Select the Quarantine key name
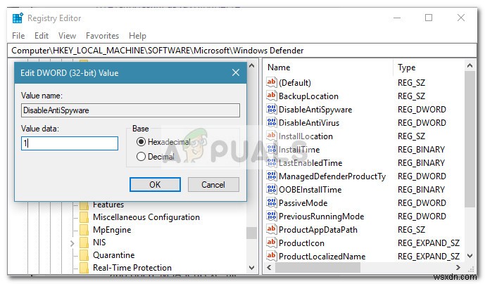The width and height of the screenshot is (485, 284). (x=114, y=255)
